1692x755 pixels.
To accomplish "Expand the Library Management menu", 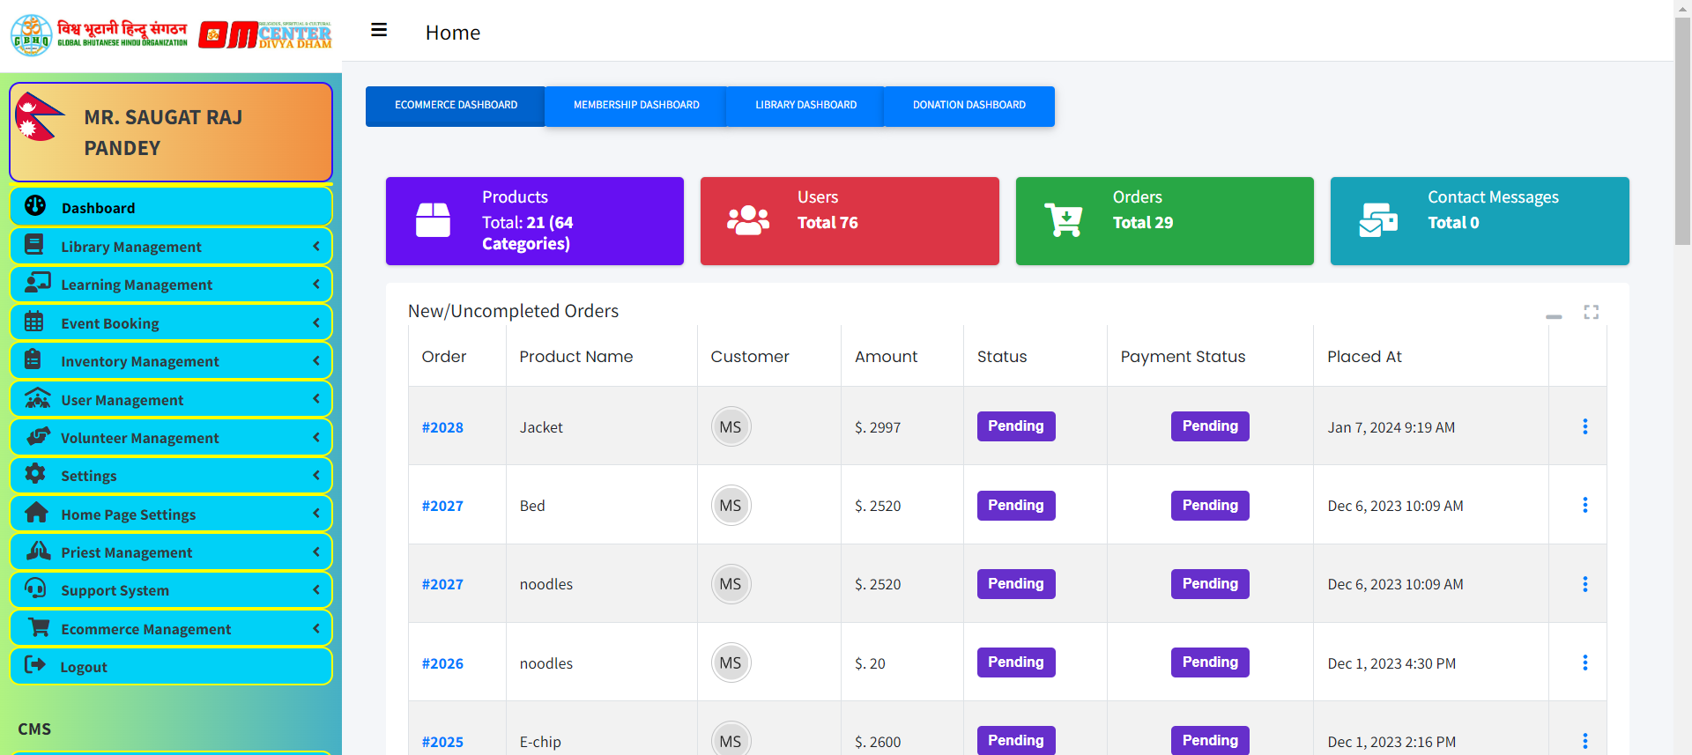I will 171,247.
